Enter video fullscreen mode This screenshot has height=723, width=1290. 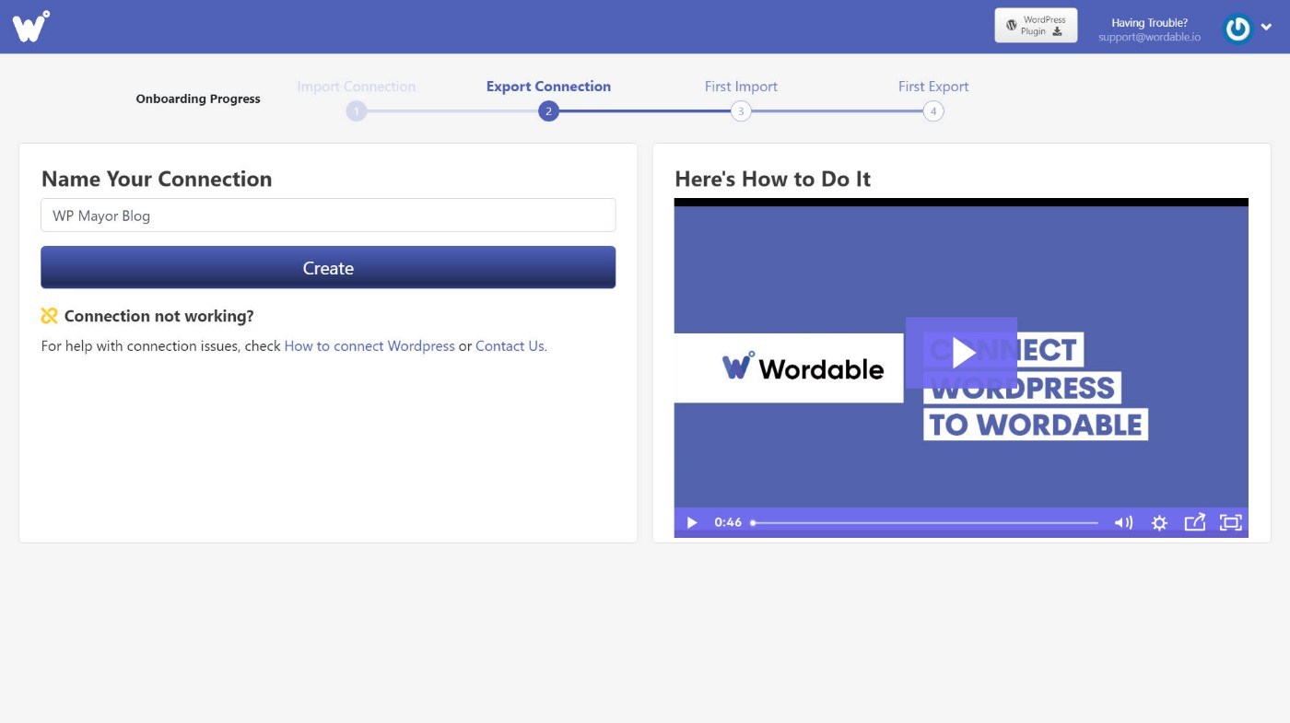(x=1230, y=522)
